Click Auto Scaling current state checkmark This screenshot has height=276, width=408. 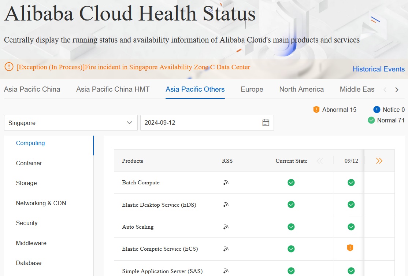coord(291,227)
